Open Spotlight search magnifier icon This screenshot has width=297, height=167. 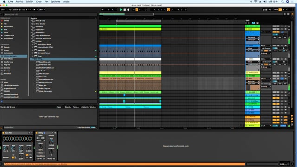tap(282, 2)
